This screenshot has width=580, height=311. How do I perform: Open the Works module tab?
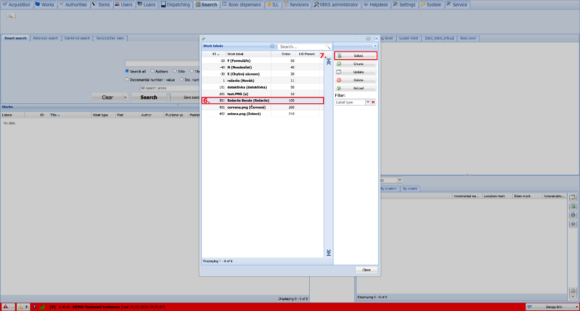(x=45, y=5)
